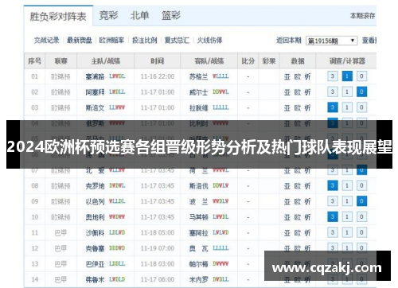Open the 竞彩 tab
Viewport: 398px width, 288px height.
pyautogui.click(x=108, y=15)
